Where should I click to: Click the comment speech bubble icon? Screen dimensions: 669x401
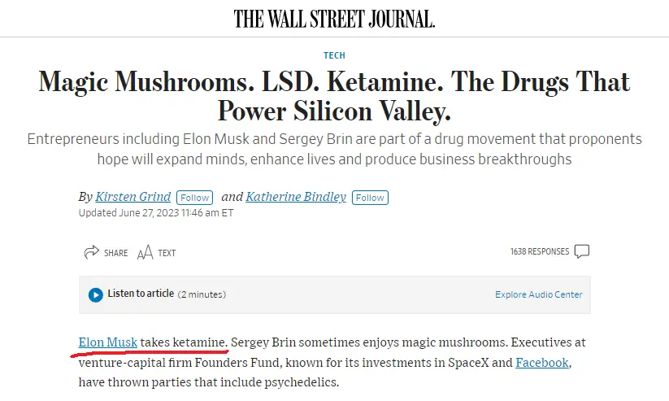582,251
